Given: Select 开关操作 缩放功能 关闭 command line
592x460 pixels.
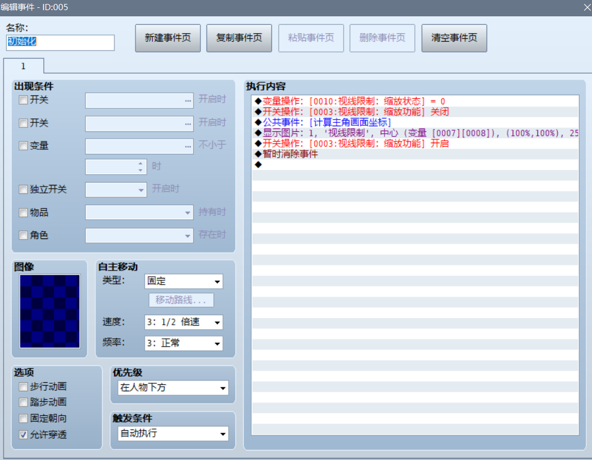Looking at the screenshot, I should [415, 112].
